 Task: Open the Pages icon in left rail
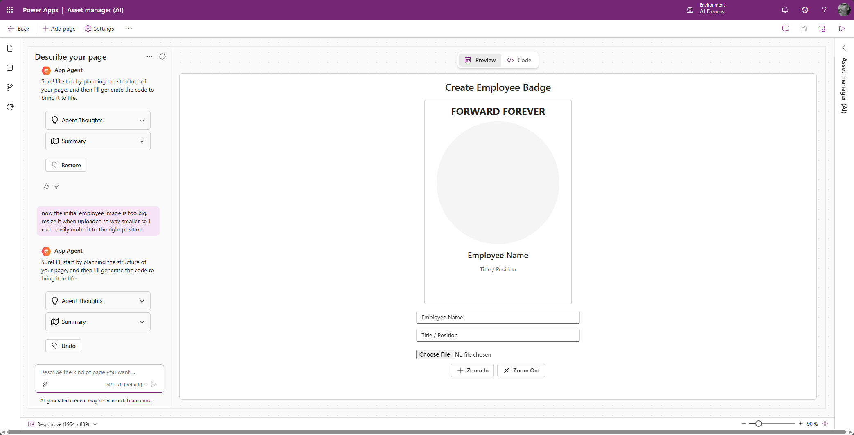pos(10,49)
